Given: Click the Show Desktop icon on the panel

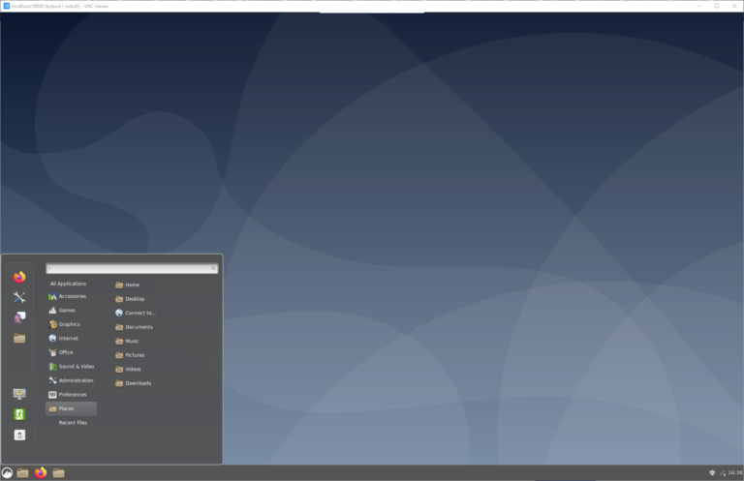Looking at the screenshot, I should [x=22, y=472].
